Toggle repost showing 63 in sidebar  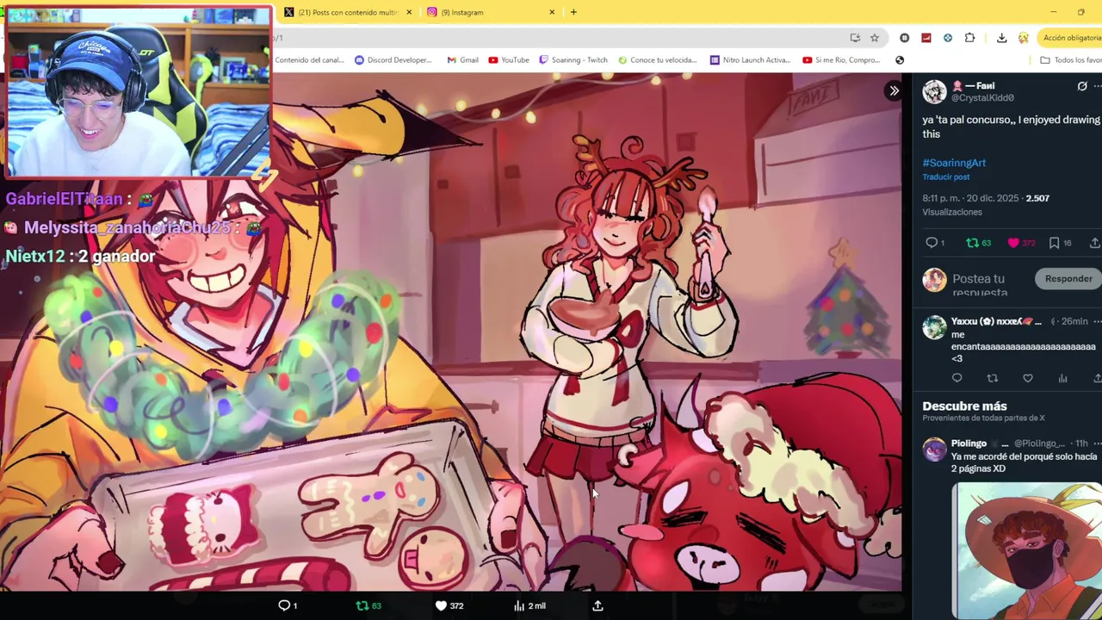(978, 243)
